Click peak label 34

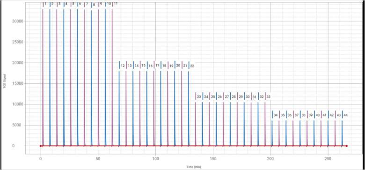(x=276, y=115)
